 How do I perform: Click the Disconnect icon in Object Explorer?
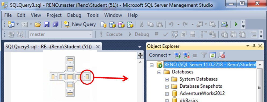coord(186,55)
